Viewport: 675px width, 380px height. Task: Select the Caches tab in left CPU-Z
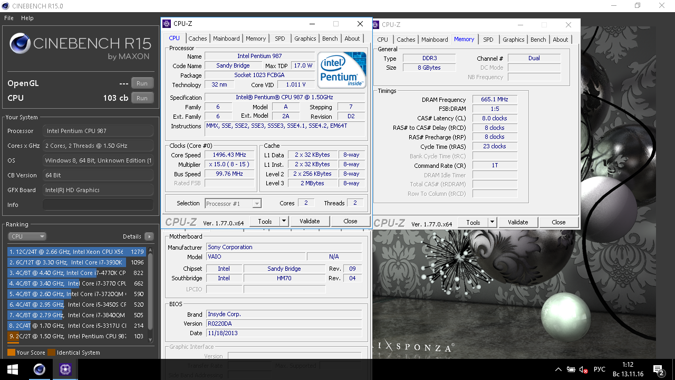coord(198,39)
